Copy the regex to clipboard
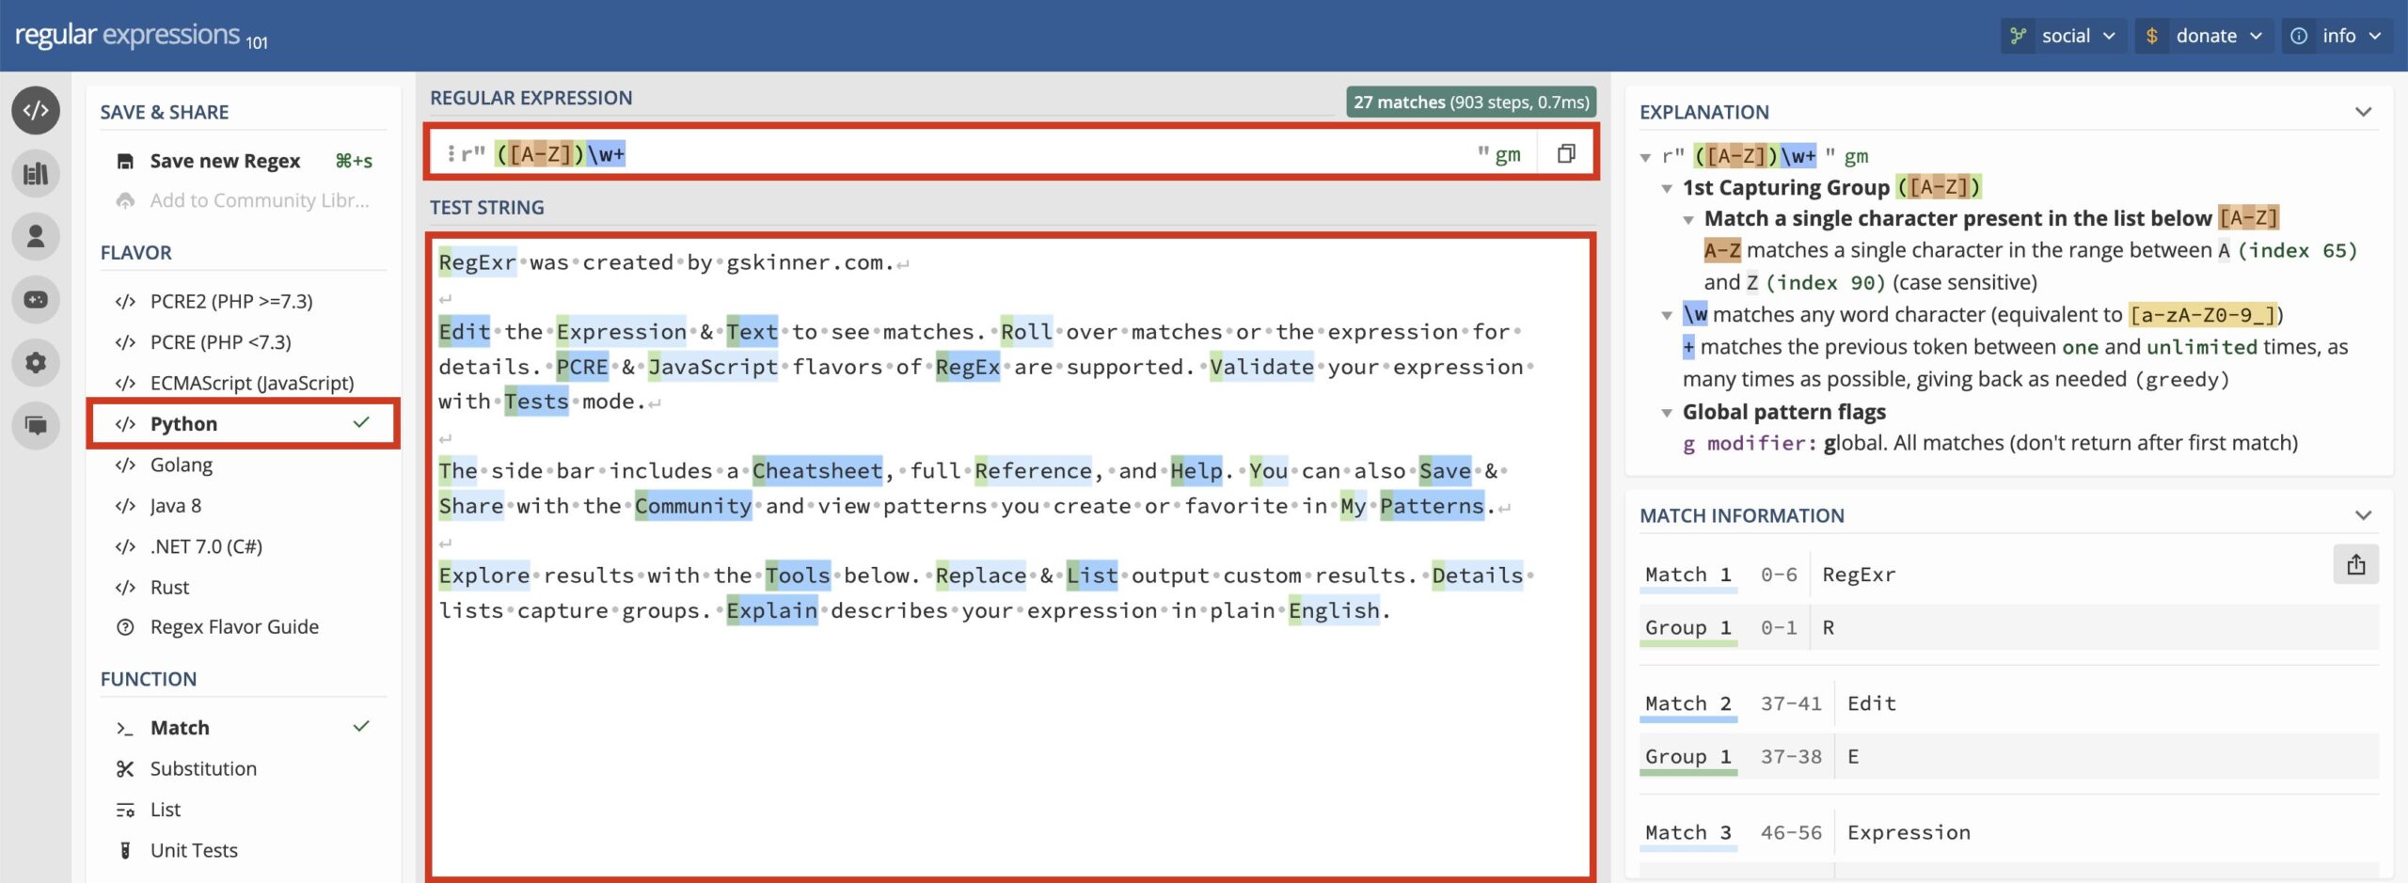This screenshot has height=883, width=2408. (x=1565, y=153)
